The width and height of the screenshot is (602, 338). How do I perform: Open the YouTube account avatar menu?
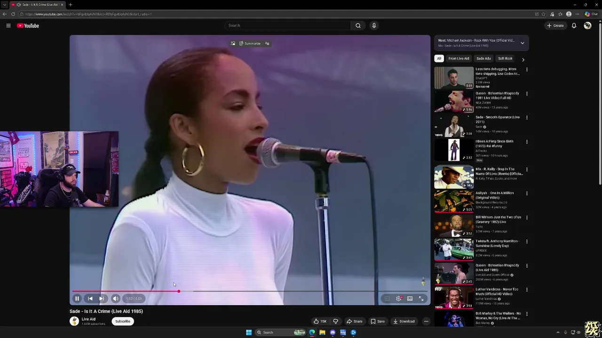pos(587,26)
